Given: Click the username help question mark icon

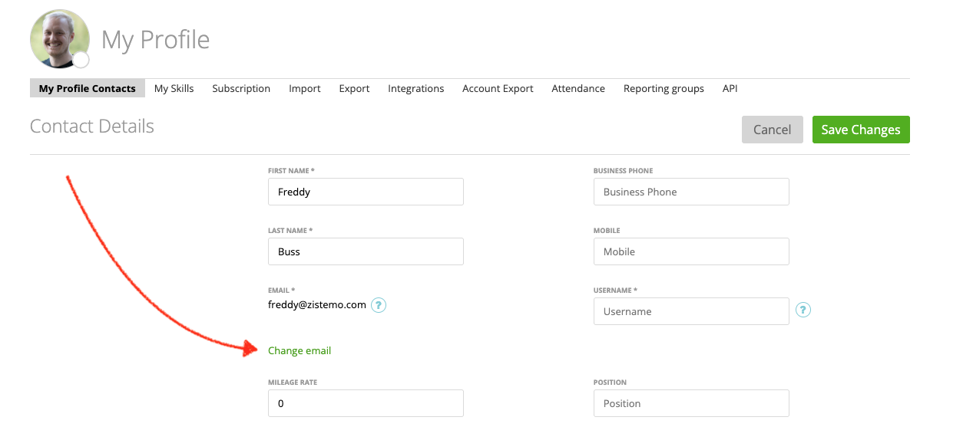Looking at the screenshot, I should click(803, 310).
